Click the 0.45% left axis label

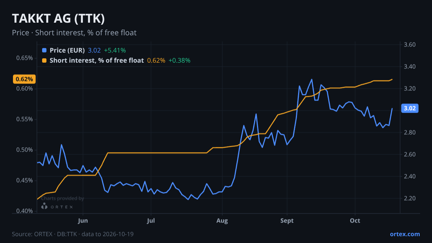click(24, 180)
